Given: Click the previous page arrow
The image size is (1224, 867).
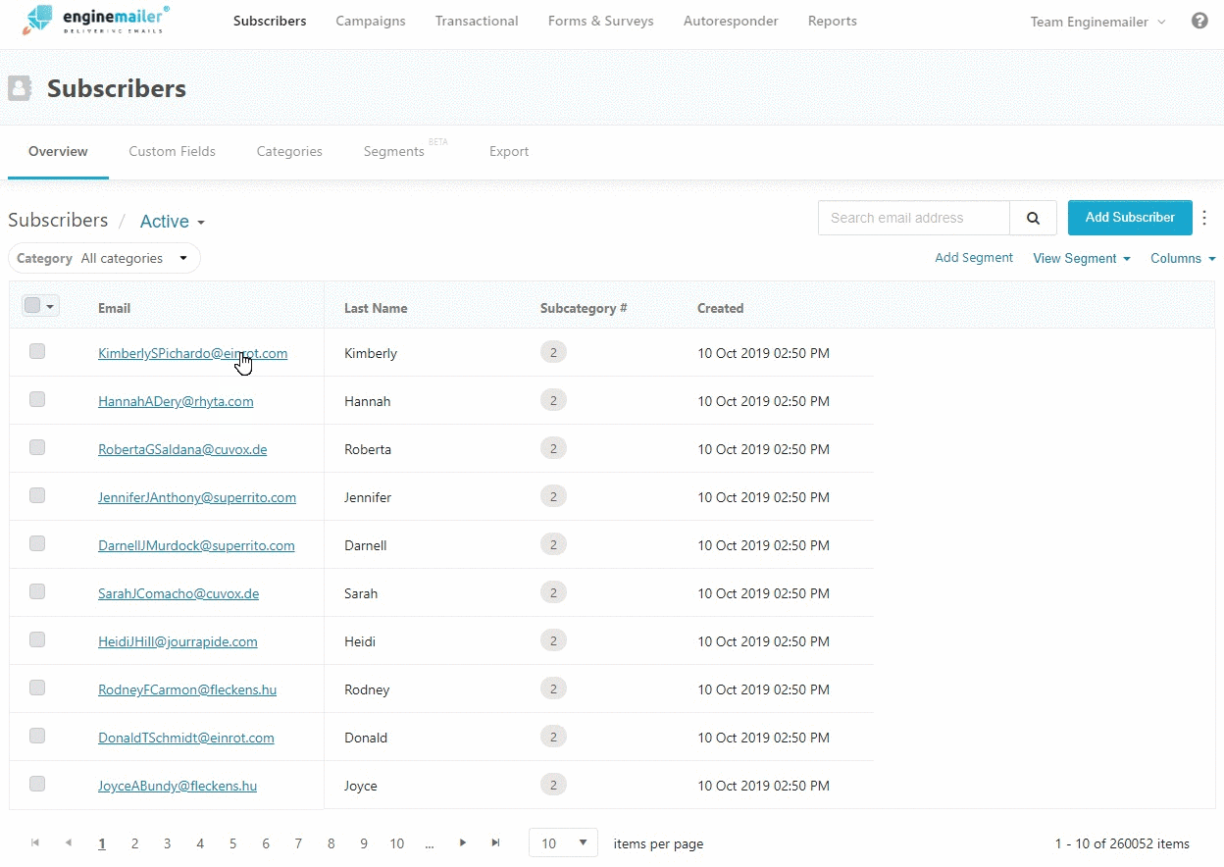Looking at the screenshot, I should (68, 842).
